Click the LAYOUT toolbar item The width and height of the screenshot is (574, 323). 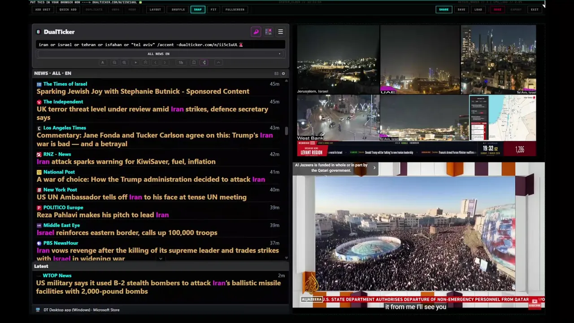tap(155, 9)
